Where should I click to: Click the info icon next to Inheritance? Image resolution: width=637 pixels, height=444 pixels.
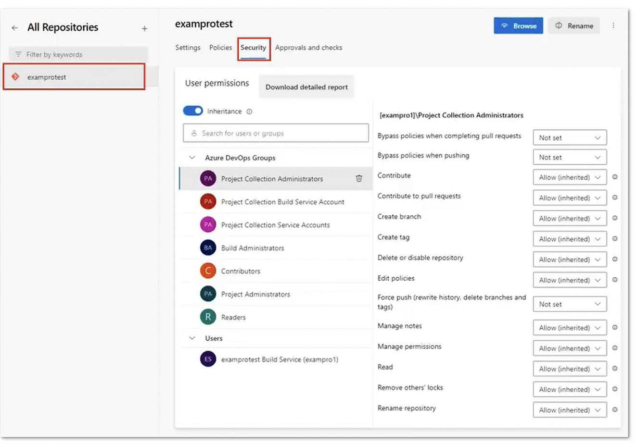click(249, 111)
